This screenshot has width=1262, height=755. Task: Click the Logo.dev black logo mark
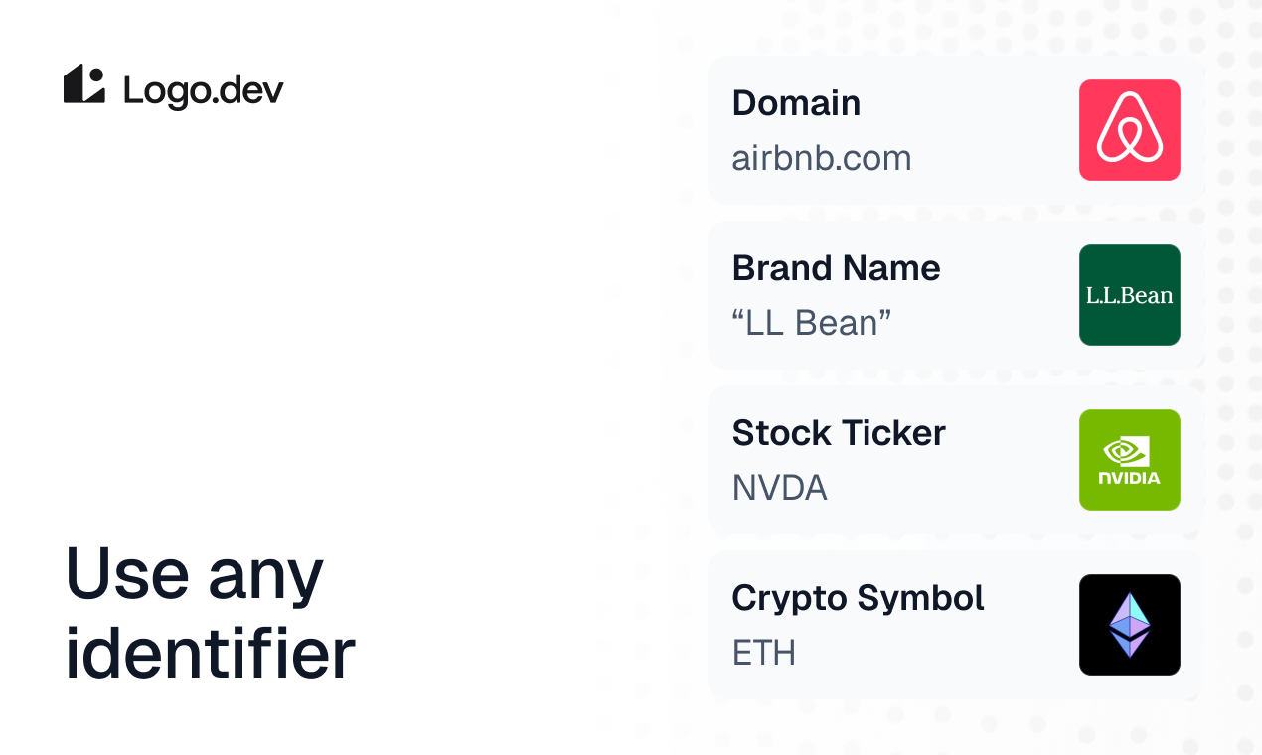coord(84,84)
